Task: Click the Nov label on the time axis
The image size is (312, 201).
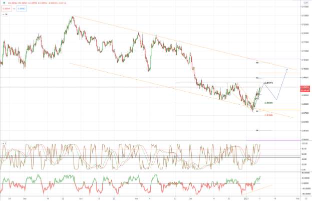Action: [x=137, y=198]
